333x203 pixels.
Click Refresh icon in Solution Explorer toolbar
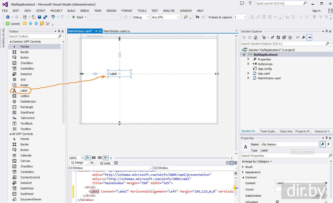pos(278,37)
